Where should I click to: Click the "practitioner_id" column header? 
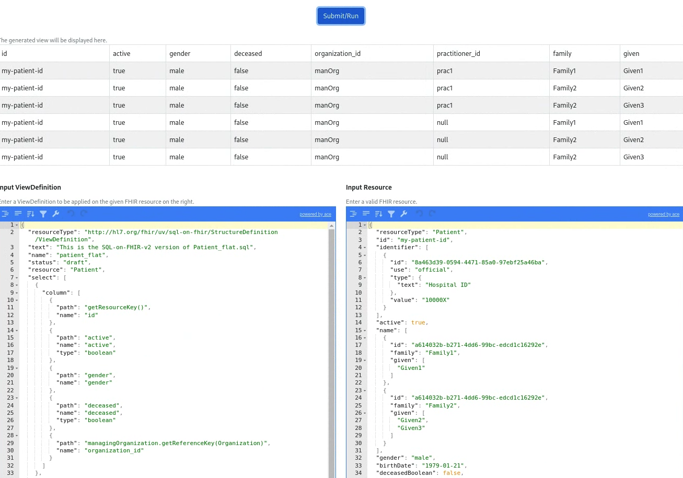pyautogui.click(x=491, y=53)
